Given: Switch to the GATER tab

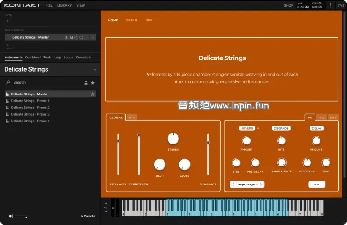Looking at the screenshot, I should pyautogui.click(x=131, y=20).
